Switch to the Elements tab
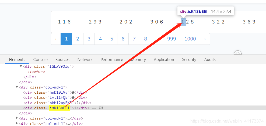Viewport: 266px width, 126px height. click(17, 60)
